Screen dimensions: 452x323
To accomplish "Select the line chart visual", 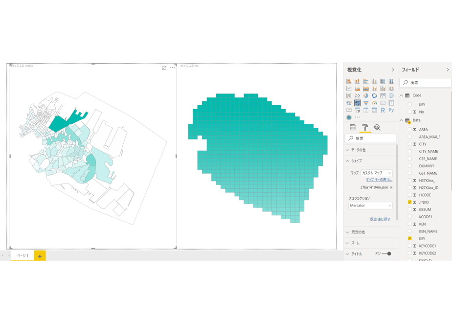I will point(349,88).
